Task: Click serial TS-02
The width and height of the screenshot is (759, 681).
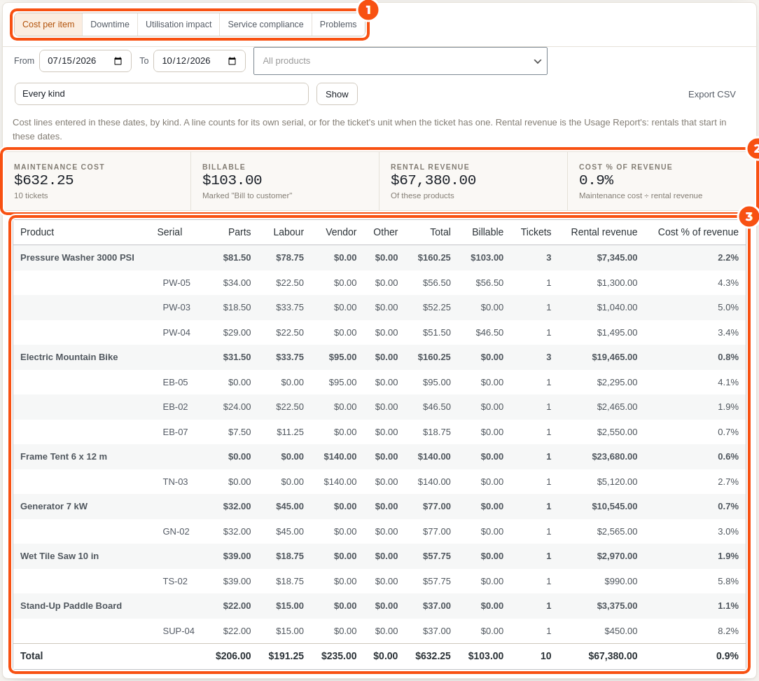Action: click(175, 582)
